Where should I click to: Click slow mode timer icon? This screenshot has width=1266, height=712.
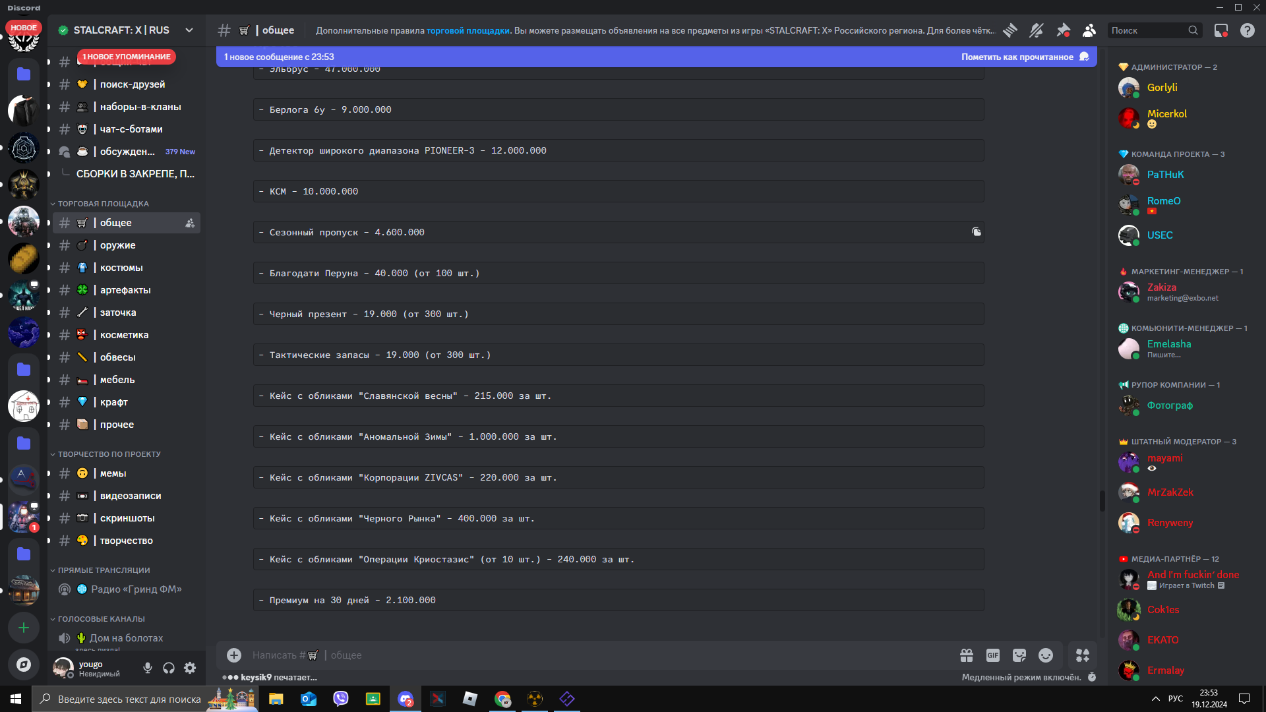(x=1092, y=677)
